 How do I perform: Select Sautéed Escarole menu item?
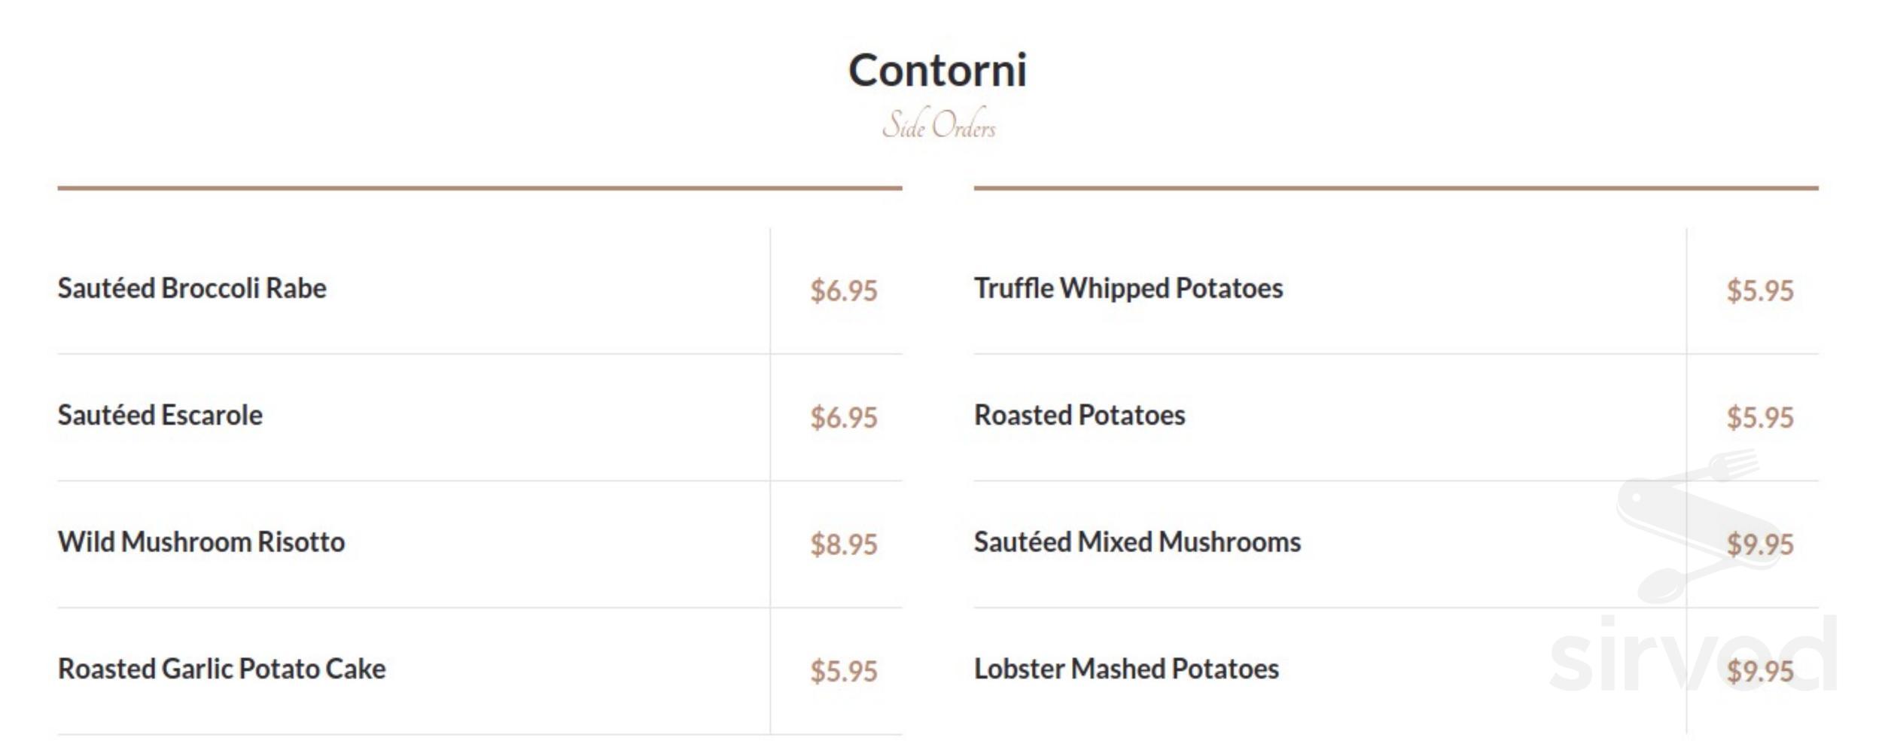coord(160,415)
